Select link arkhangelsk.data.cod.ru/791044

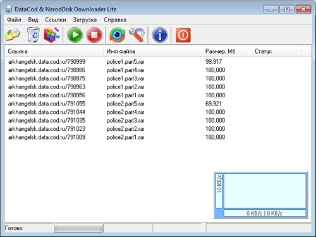[47, 112]
